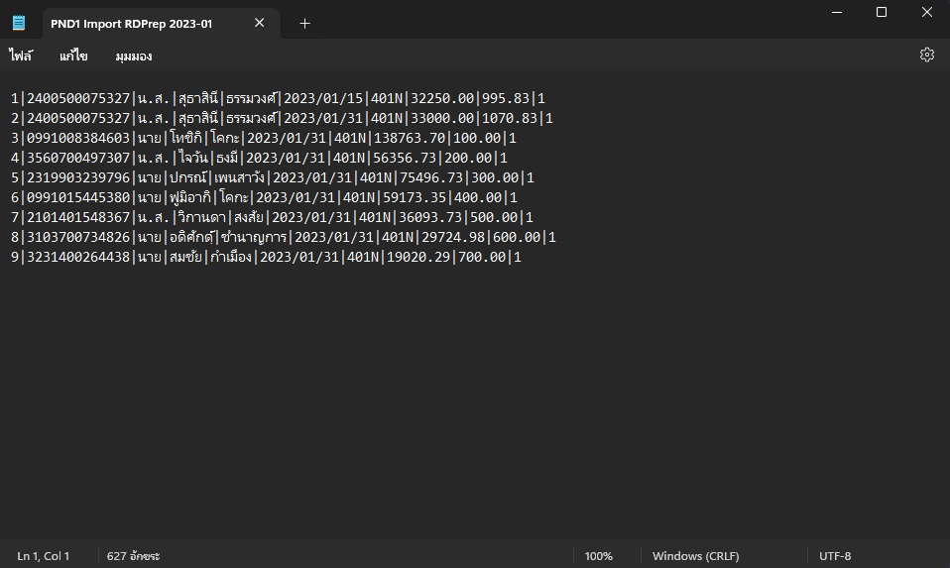Open the ไฟล์ menu

21,57
